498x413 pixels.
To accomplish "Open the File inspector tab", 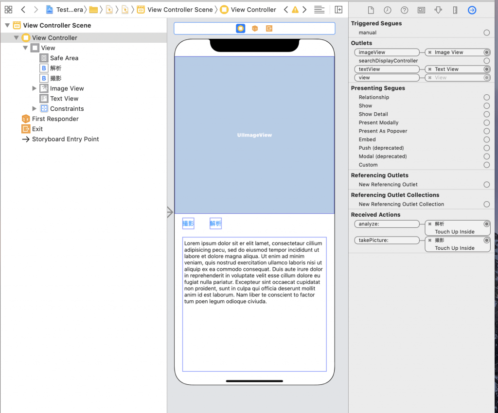I will click(x=371, y=10).
